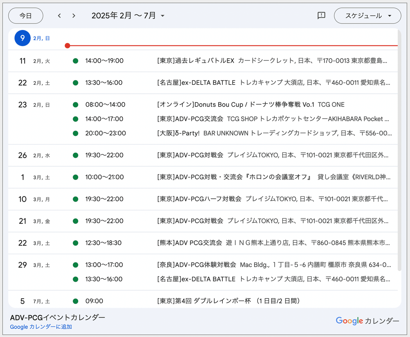This screenshot has width=410, height=337.
Task: Click date 10 3月, 月
Action: click(x=34, y=199)
